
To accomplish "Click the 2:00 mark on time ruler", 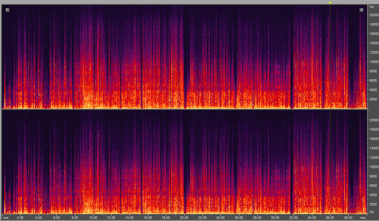I will pyautogui.click(x=20, y=218).
